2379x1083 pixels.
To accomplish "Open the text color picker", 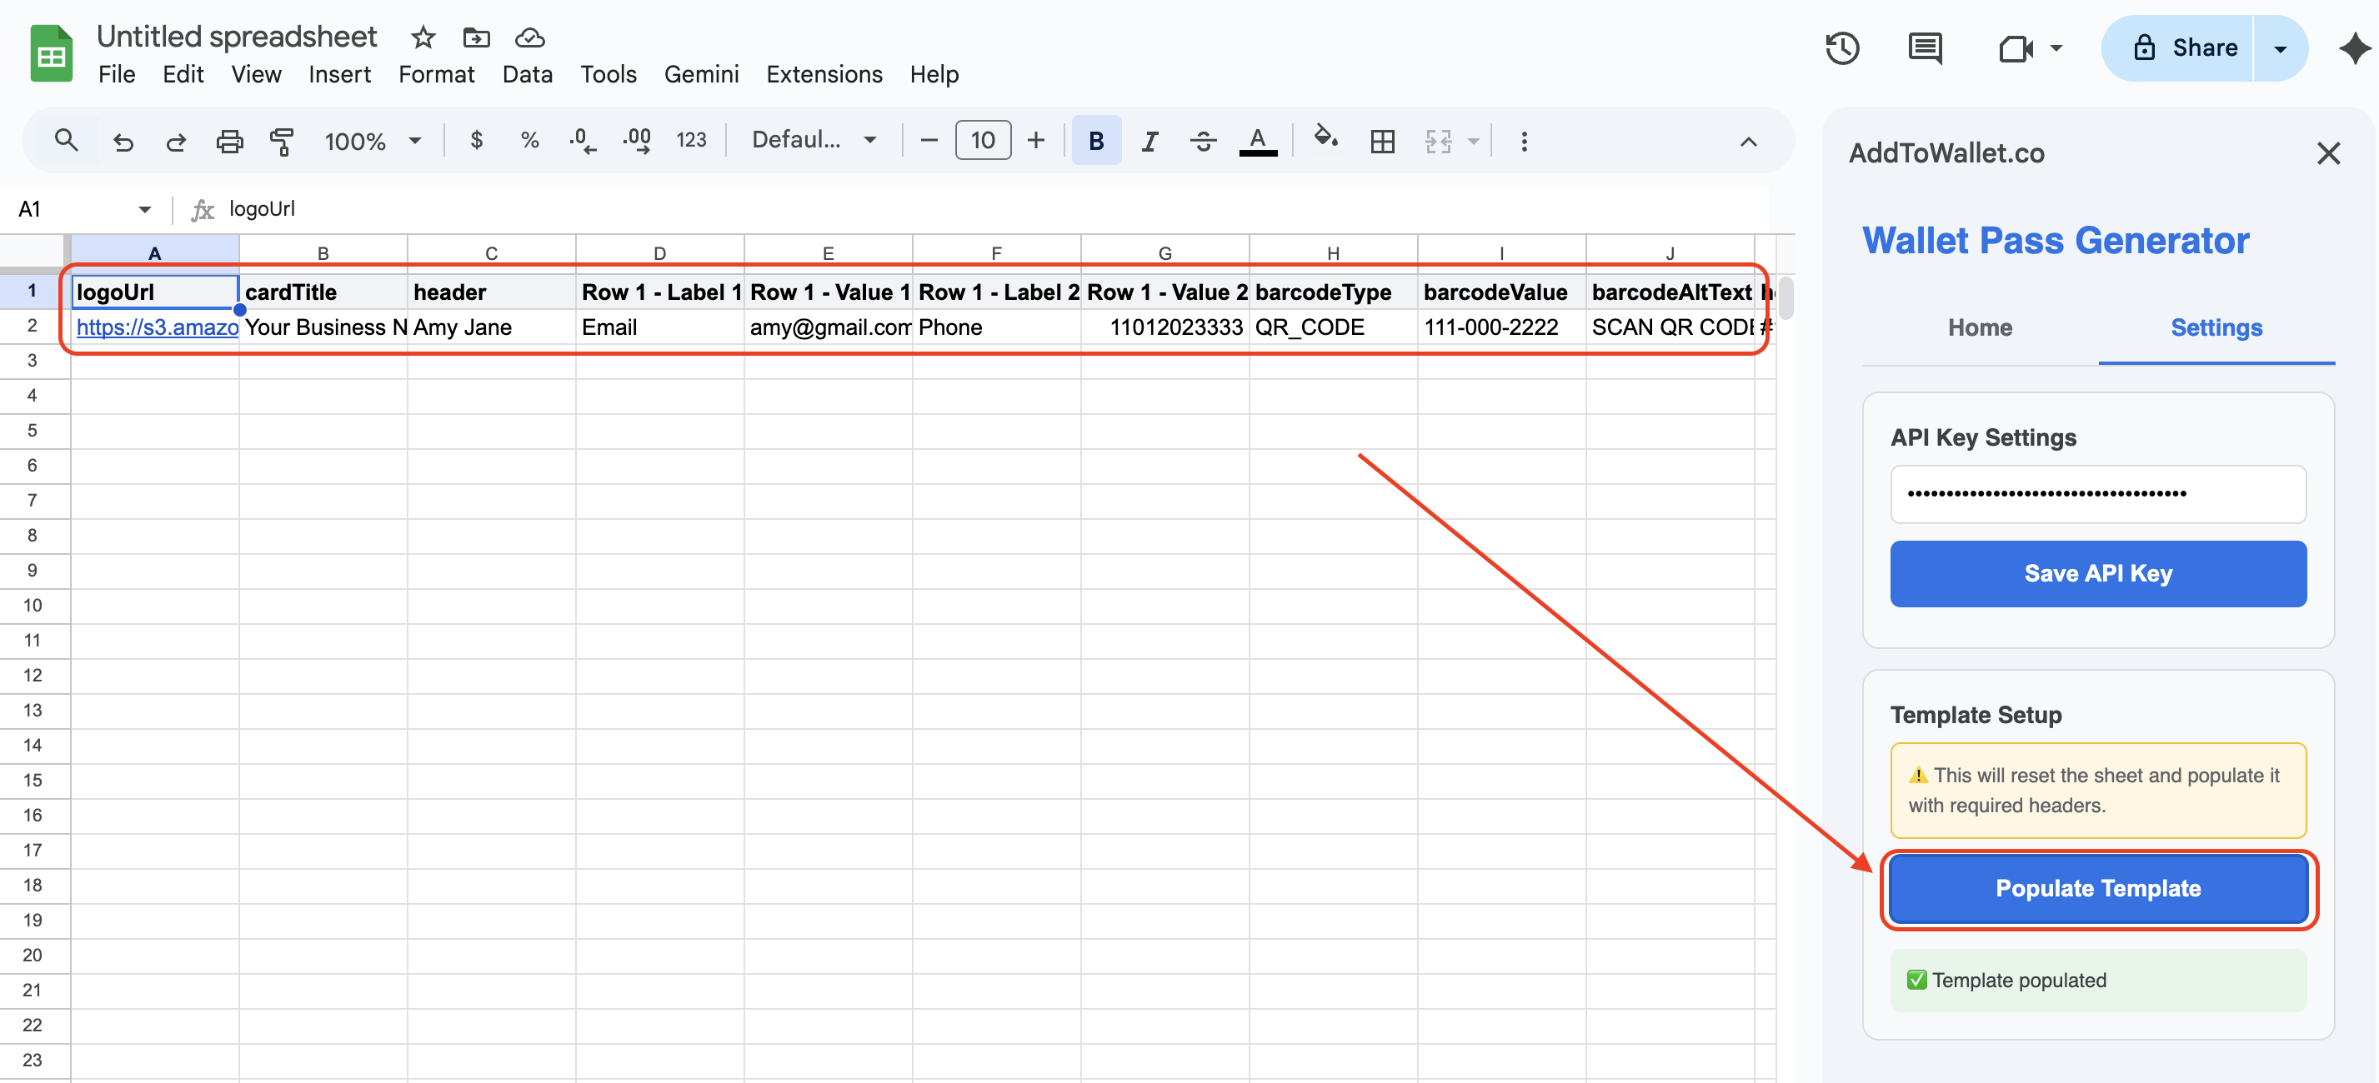I will [x=1257, y=140].
